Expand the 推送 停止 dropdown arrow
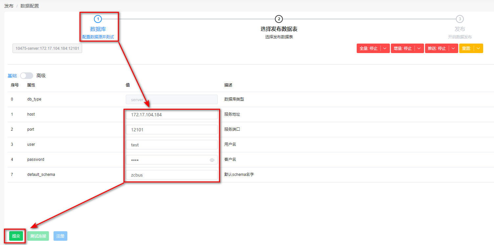 tap(453, 48)
